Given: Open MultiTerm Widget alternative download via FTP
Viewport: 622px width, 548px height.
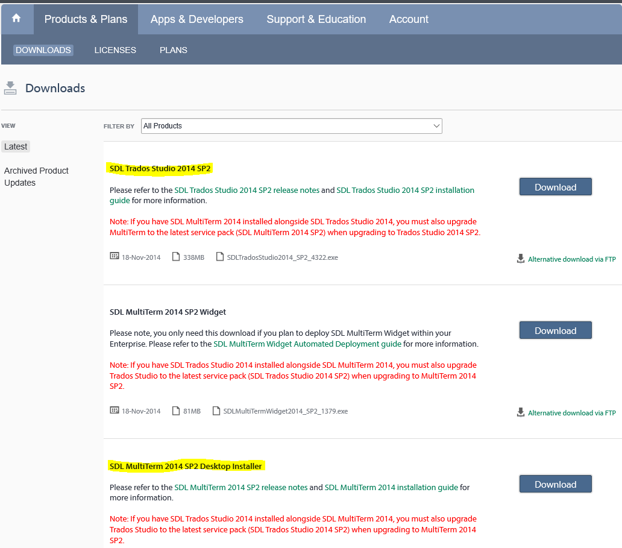Looking at the screenshot, I should tap(571, 413).
